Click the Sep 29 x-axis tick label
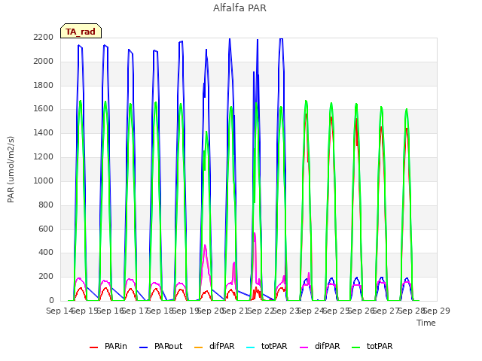 [x=437, y=311]
